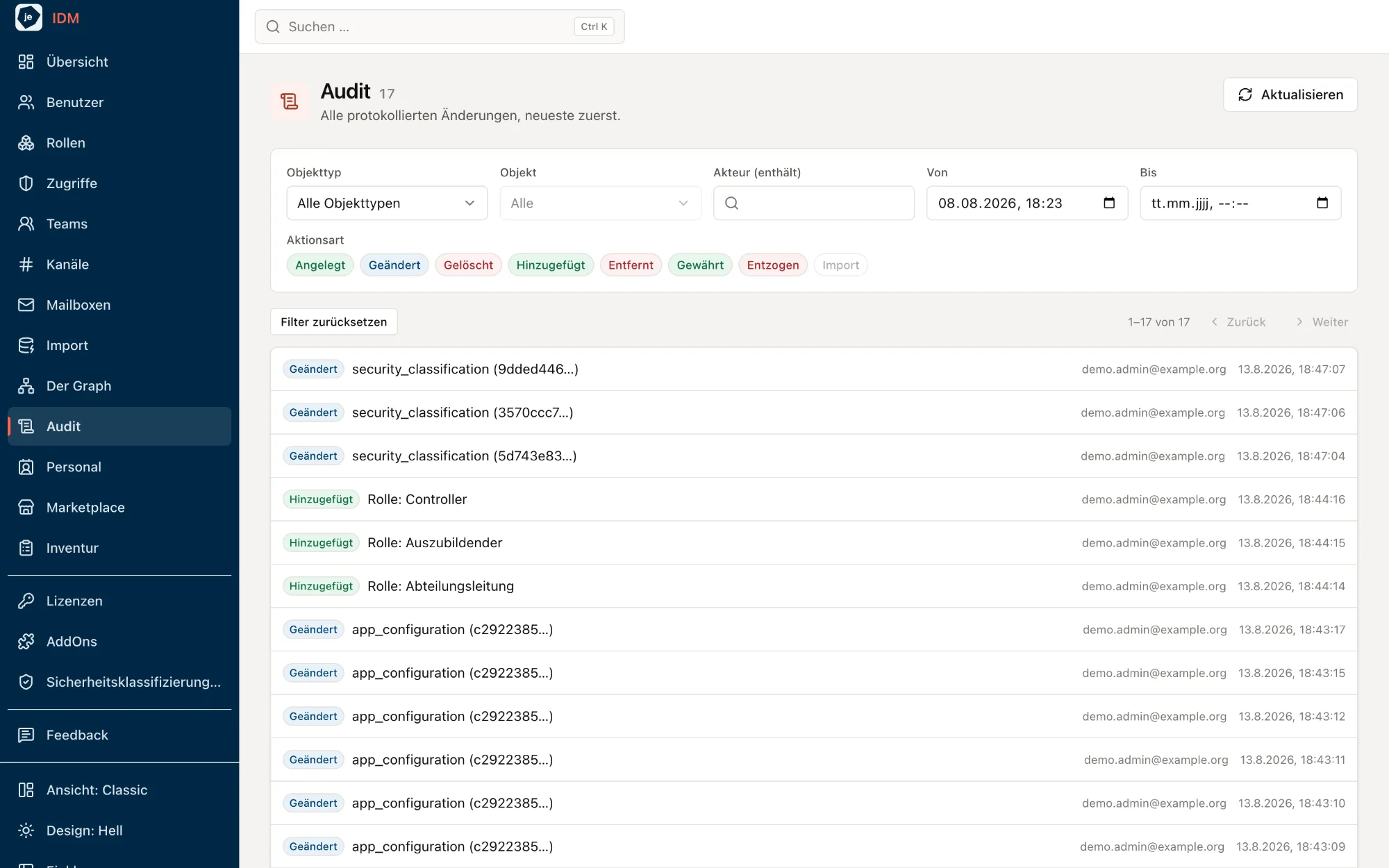This screenshot has width=1389, height=868.
Task: Click Filter zurücksetzen button
Action: click(333, 322)
